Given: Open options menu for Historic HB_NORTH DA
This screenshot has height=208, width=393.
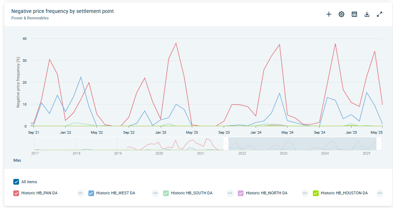Looking at the screenshot, I should coord(305,193).
